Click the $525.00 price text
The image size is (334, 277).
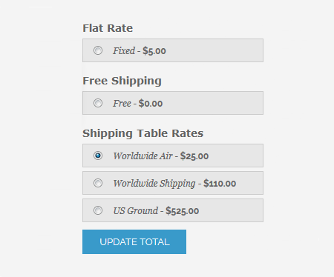click(183, 211)
